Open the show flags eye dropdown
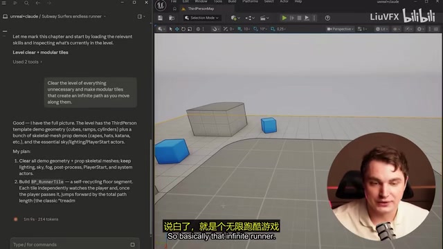This screenshot has width=443, height=249. point(397,29)
